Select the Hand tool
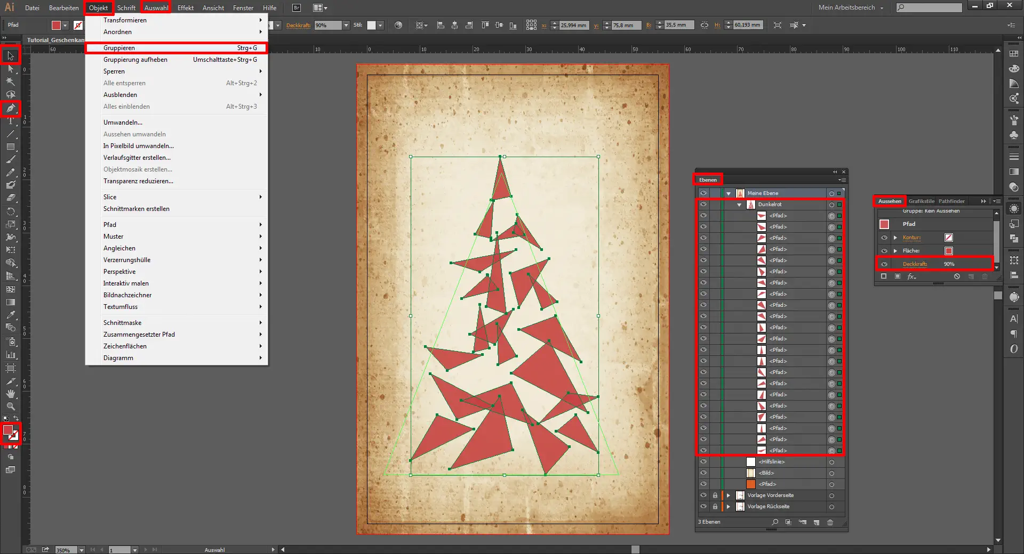Screen dimensions: 1024x554 click(10, 394)
